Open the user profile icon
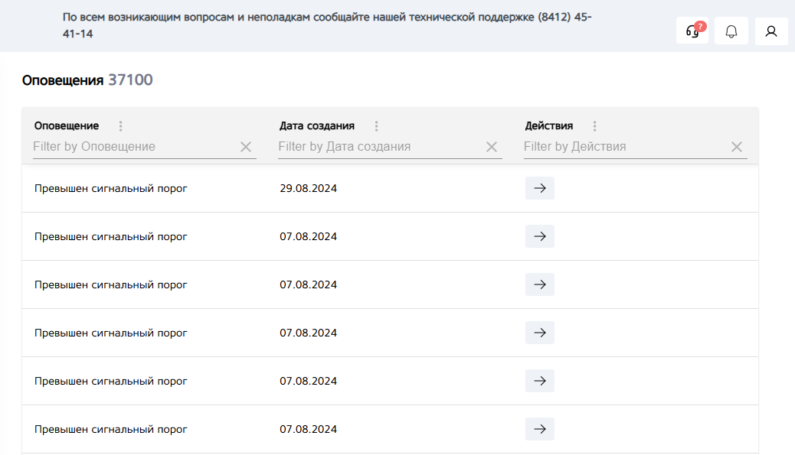This screenshot has width=795, height=455. [x=771, y=31]
